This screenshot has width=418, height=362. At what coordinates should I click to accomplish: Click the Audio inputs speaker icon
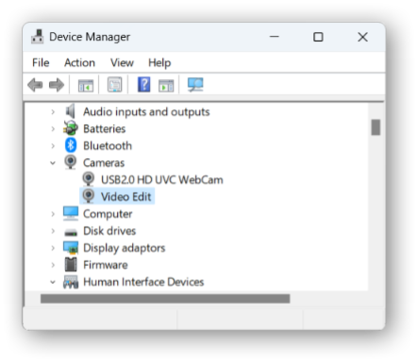click(x=71, y=111)
